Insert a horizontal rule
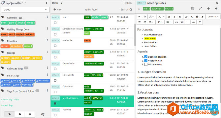This screenshot has height=118, width=221. pyautogui.click(x=187, y=22)
